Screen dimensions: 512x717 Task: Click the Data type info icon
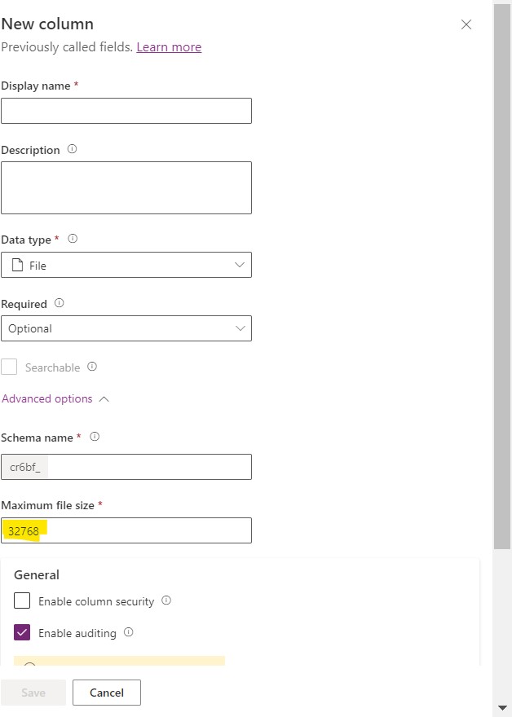72,239
